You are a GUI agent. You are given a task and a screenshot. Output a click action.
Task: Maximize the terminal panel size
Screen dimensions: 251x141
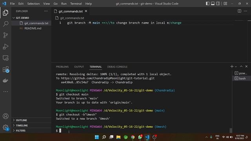click(x=241, y=66)
